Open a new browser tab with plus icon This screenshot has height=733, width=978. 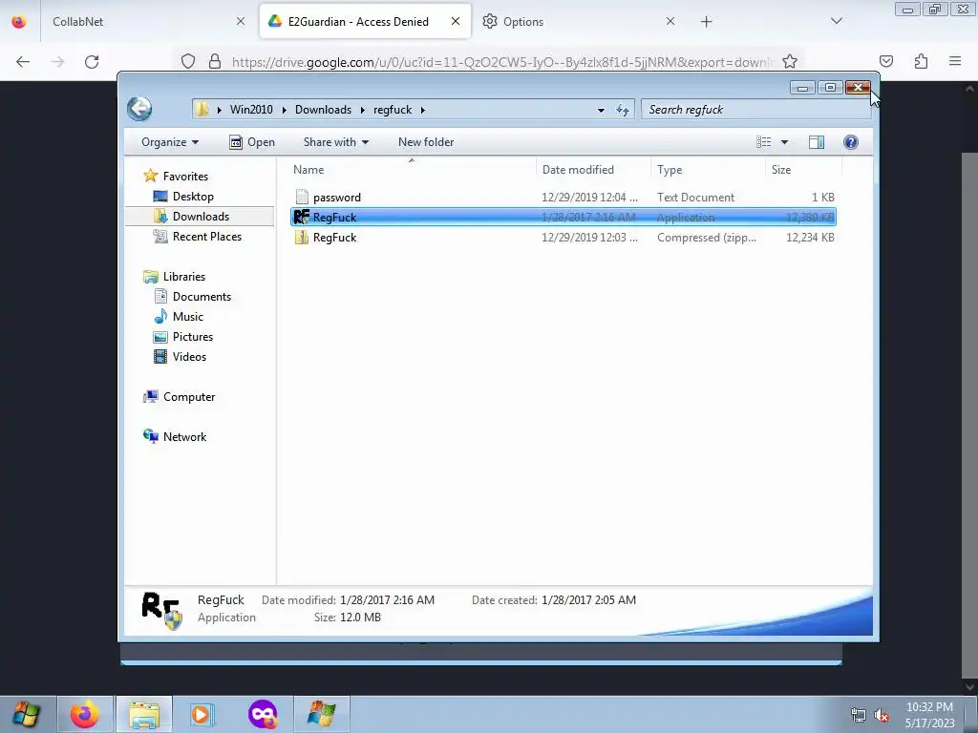tap(706, 22)
